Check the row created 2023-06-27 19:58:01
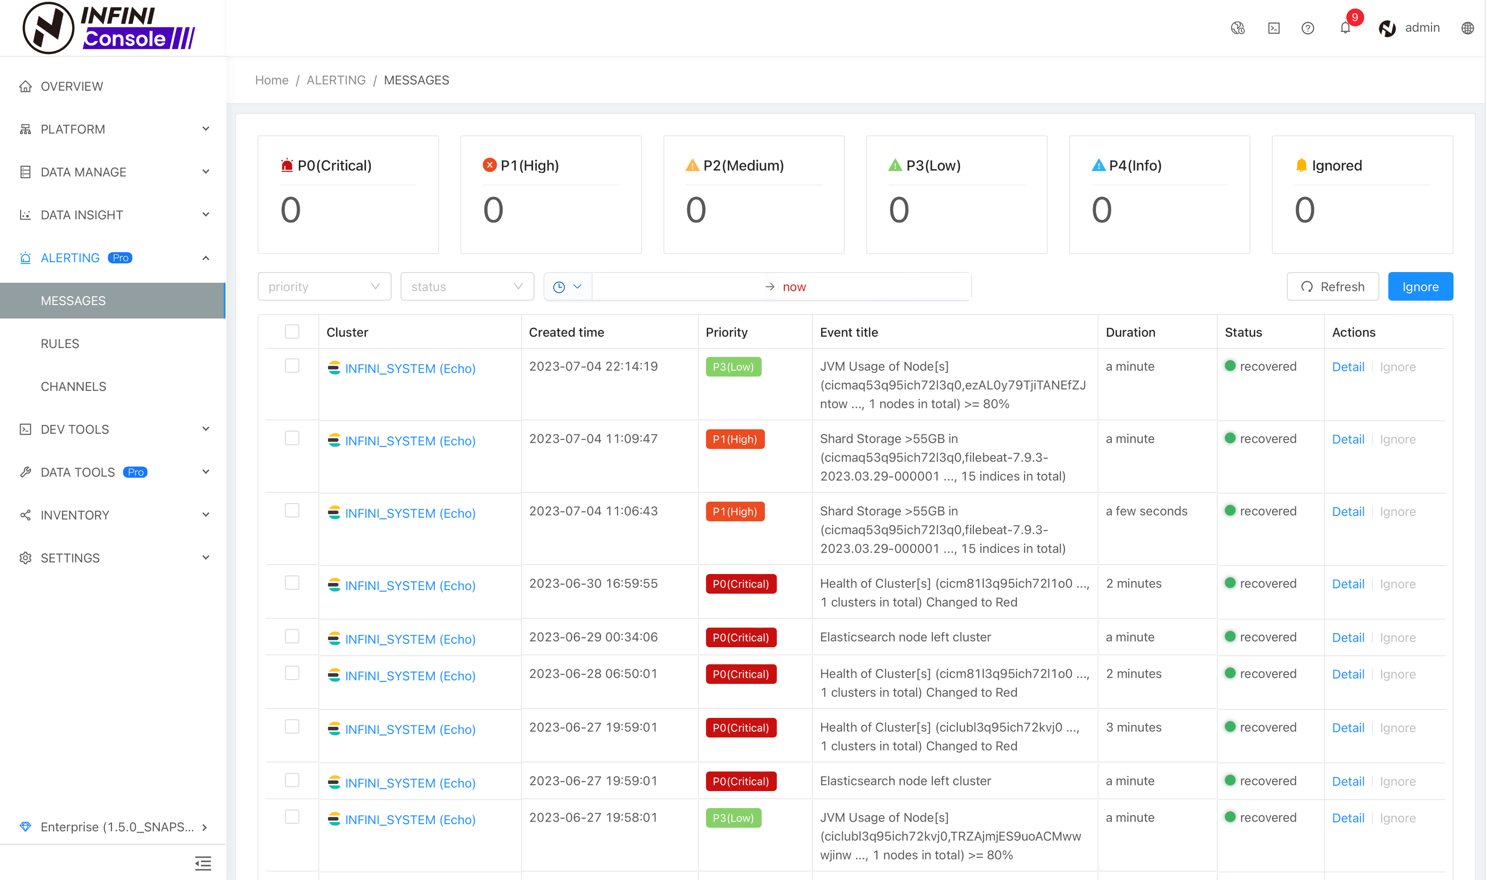The height and width of the screenshot is (880, 1487). (292, 817)
